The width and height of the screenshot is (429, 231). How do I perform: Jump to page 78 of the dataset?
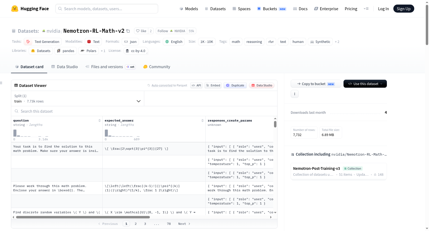coord(169,224)
